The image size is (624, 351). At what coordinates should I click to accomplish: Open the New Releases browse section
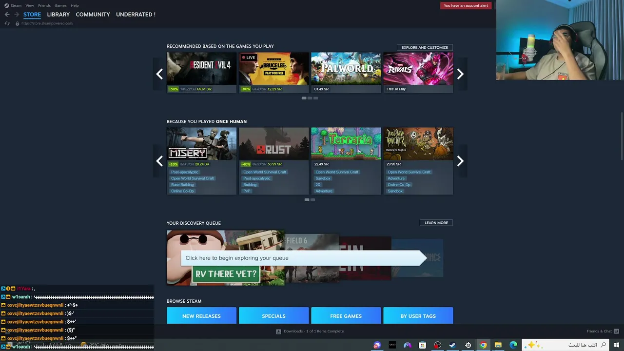pos(201,316)
